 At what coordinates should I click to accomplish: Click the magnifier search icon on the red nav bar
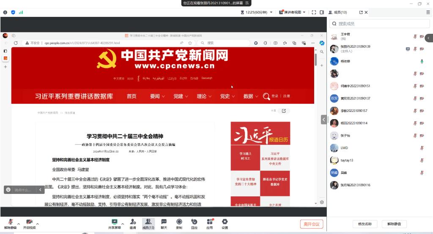pyautogui.click(x=266, y=96)
